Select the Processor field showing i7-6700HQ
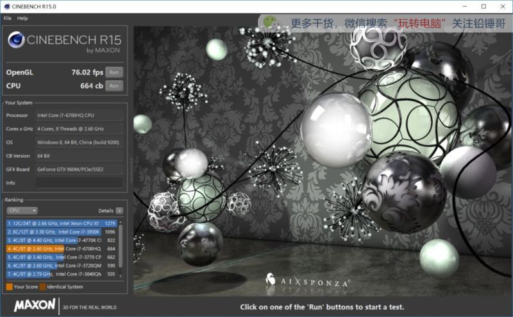Viewport: 513px width, 317px height. coord(79,116)
